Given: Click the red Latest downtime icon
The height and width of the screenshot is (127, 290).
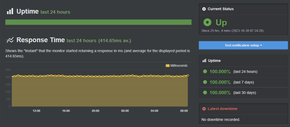Looking at the screenshot, I should click(204, 109).
